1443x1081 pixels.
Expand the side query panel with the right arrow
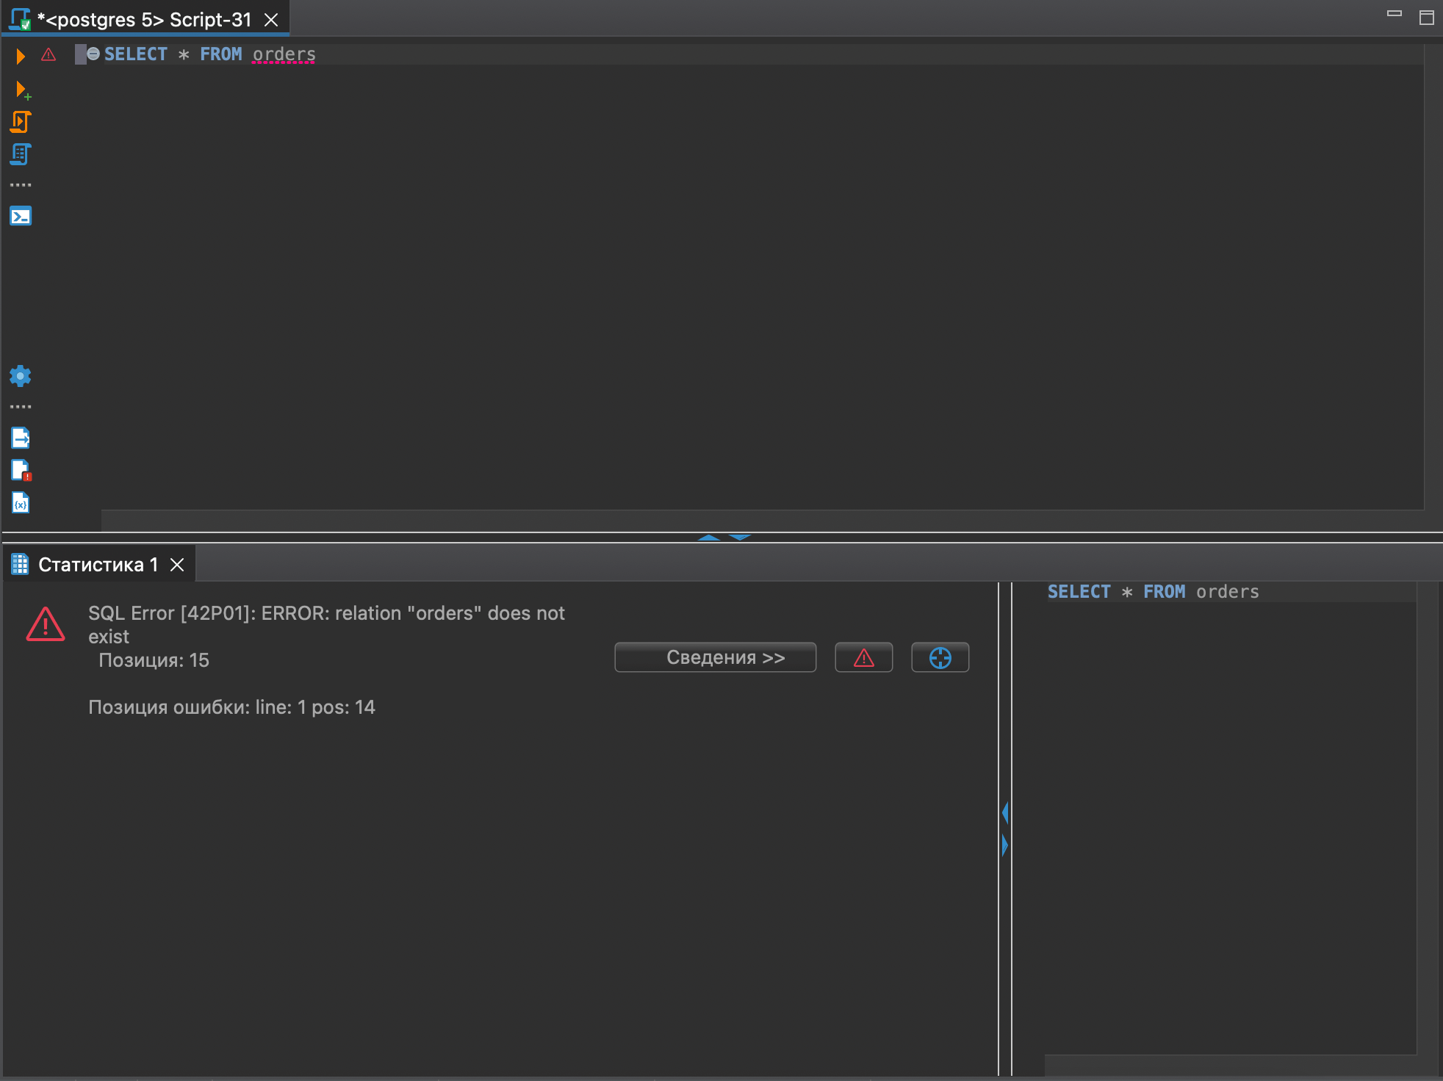(1004, 845)
